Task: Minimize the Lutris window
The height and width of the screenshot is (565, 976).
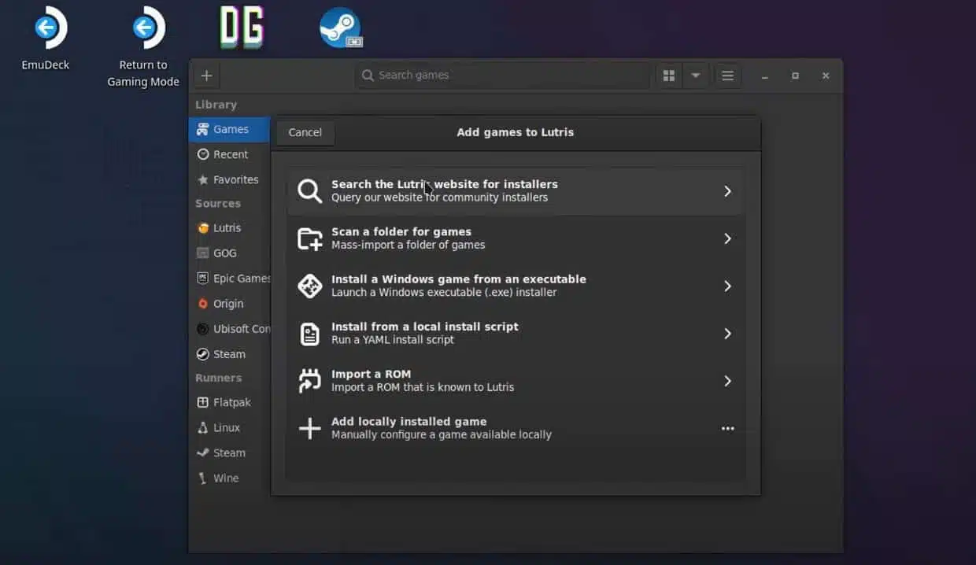Action: (765, 76)
